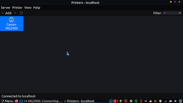Open the Steam tray icon
183x103 pixels.
click(x=131, y=101)
